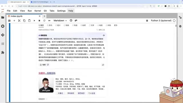Interrupt the kernel with the stop square
This screenshot has width=183, height=103.
click(39, 21)
